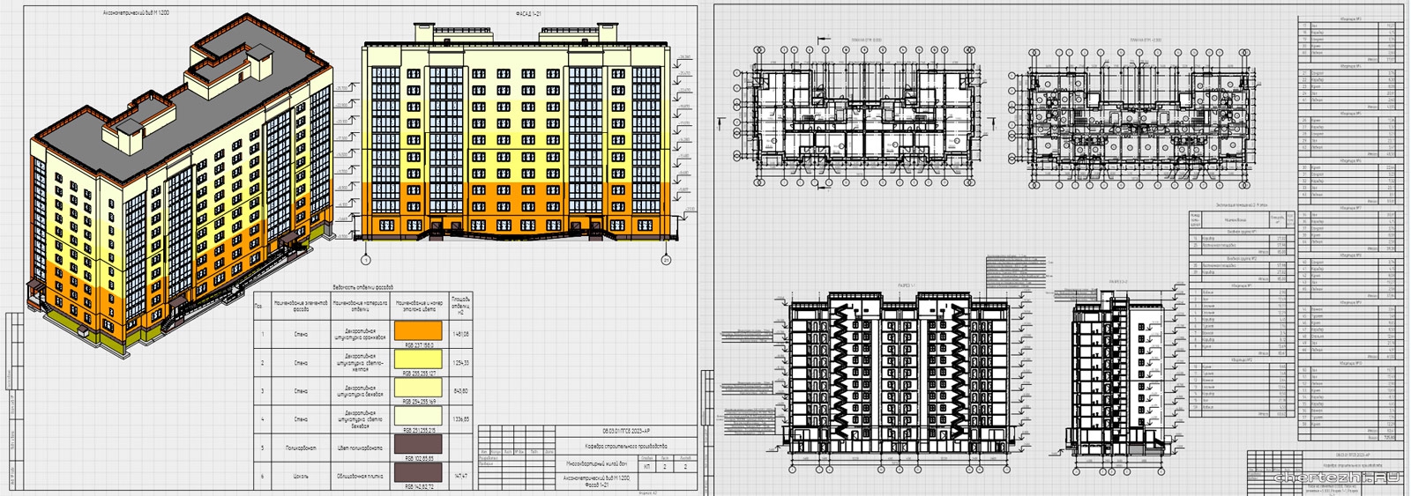This screenshot has height=496, width=1411.
Task: Click the finishes table header title
Action: pyautogui.click(x=362, y=287)
